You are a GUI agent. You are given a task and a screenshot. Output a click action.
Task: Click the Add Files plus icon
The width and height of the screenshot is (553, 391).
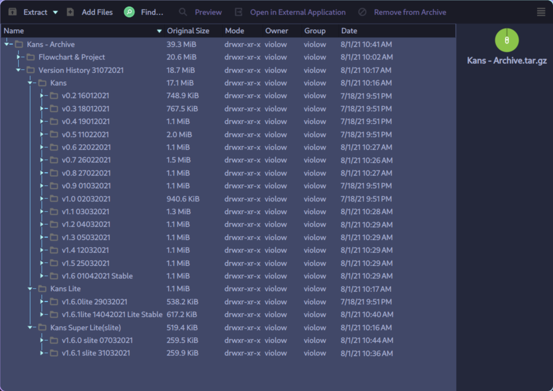point(70,12)
